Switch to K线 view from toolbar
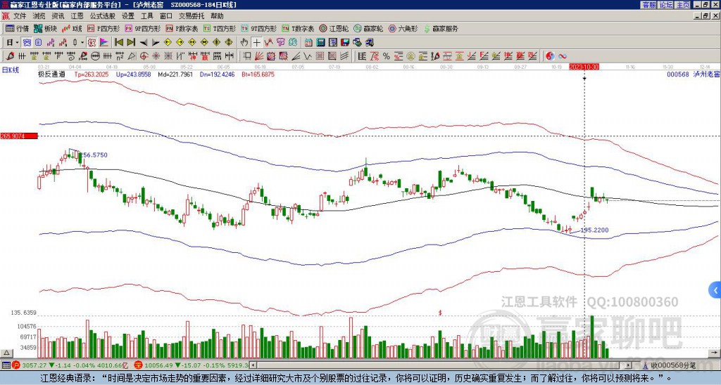 [72, 28]
